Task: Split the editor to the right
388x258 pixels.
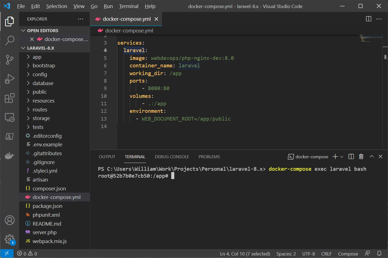Action: tap(369, 19)
